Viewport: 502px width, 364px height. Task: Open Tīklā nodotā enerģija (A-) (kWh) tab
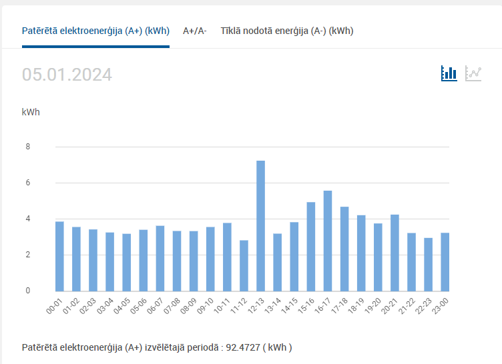pyautogui.click(x=287, y=31)
